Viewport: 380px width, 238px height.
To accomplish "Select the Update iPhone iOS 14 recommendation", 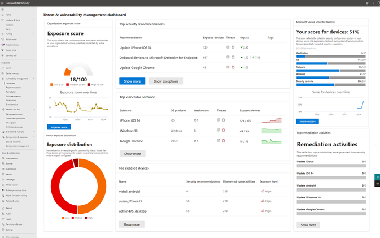I will point(135,48).
